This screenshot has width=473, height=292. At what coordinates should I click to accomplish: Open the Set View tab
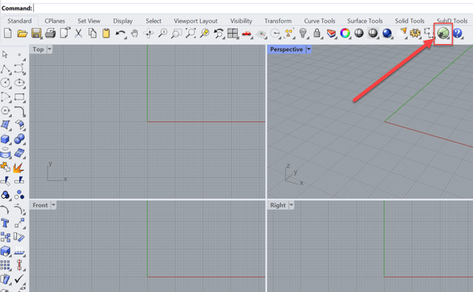click(89, 21)
